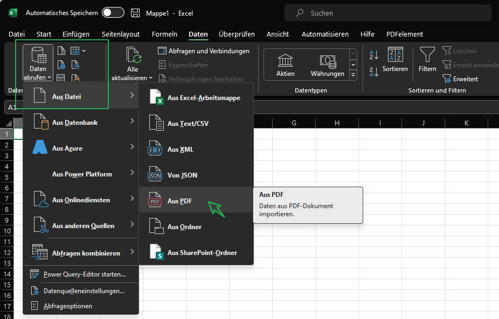Expand the Aus Datenbank submenu
499x319 pixels.
tap(81, 122)
